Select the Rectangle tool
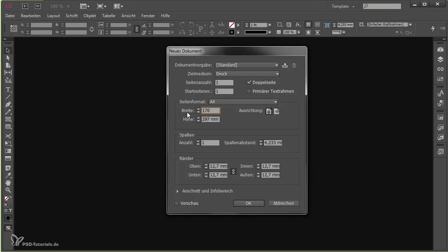448x252 pixels. click(8, 127)
